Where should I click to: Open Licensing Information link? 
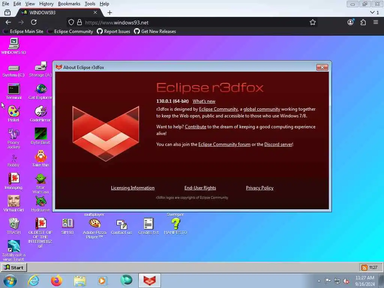[x=132, y=188]
